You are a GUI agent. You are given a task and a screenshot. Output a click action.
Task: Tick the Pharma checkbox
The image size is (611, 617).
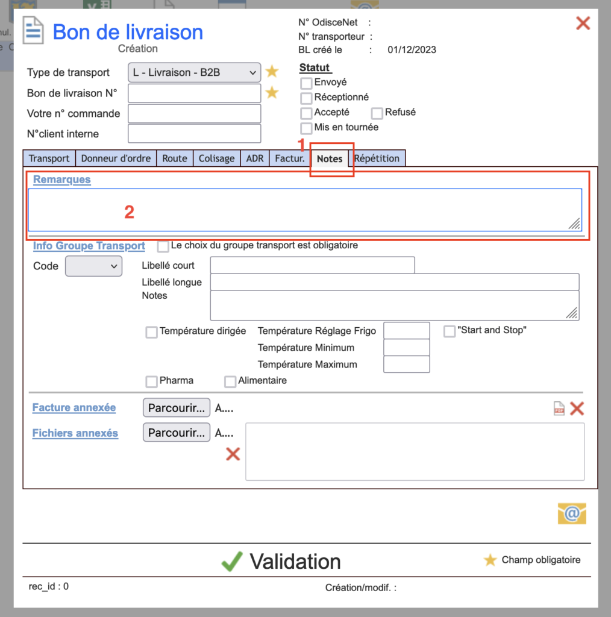152,381
